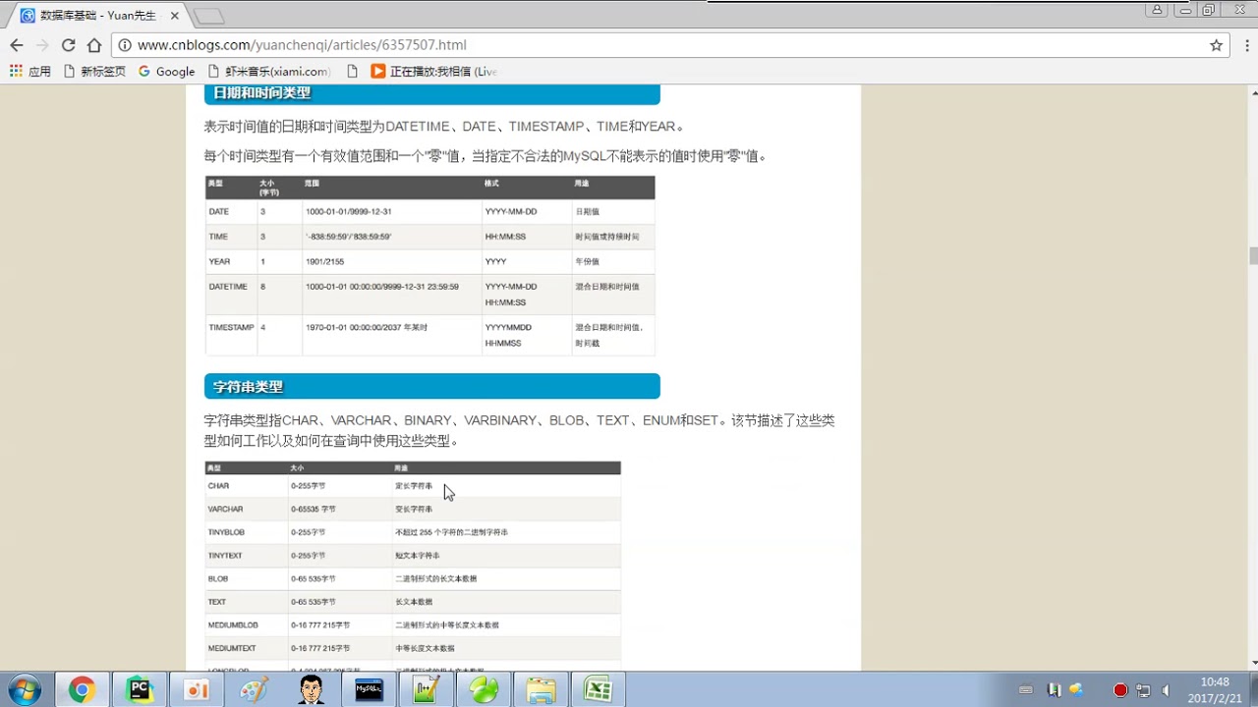
Task: Open Notepad++ from the taskbar
Action: (x=426, y=690)
